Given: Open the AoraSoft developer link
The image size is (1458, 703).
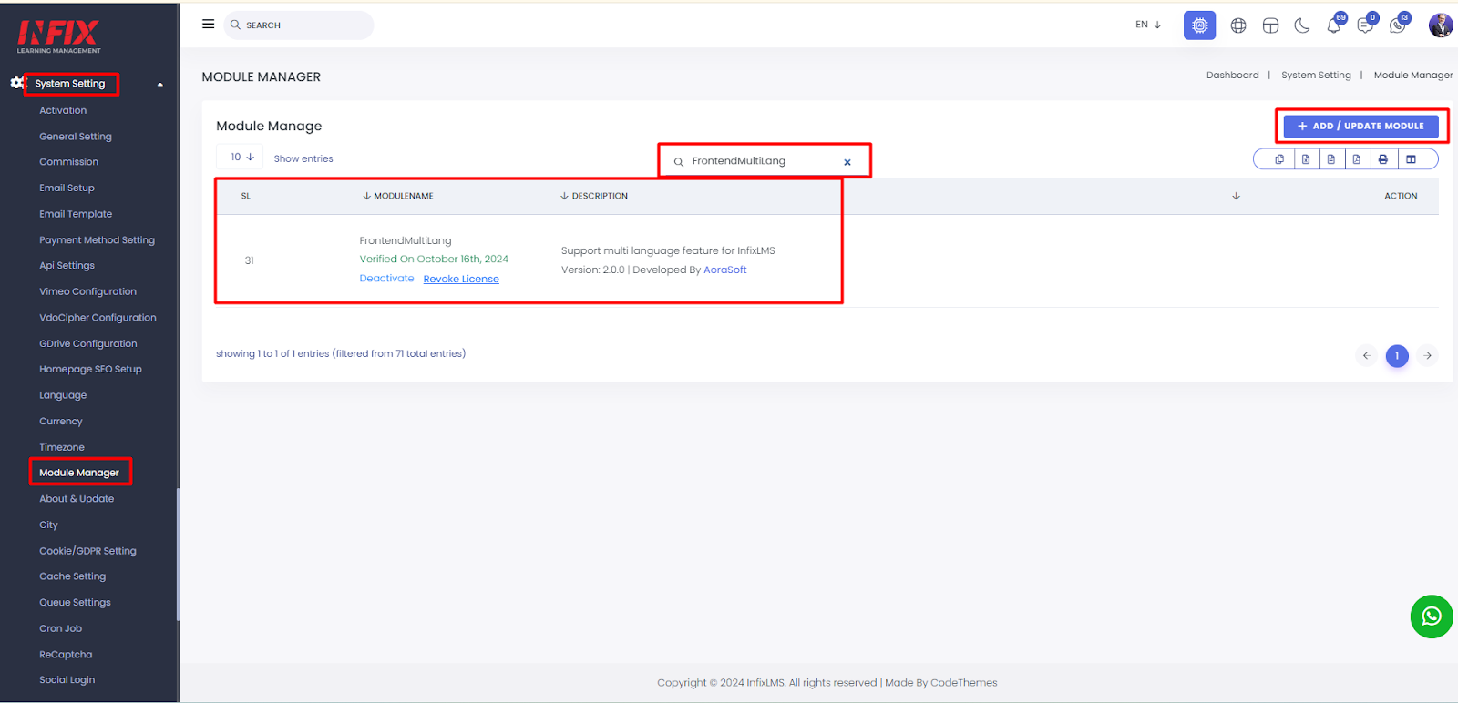Looking at the screenshot, I should tap(725, 270).
